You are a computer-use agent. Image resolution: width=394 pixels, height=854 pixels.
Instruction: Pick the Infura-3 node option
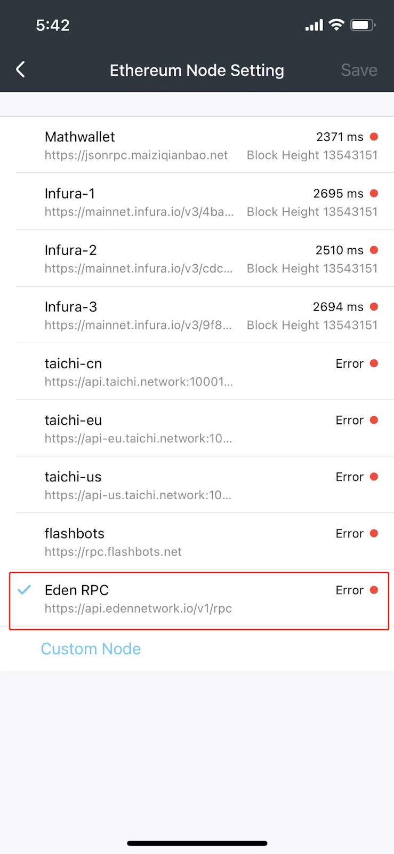tap(71, 307)
